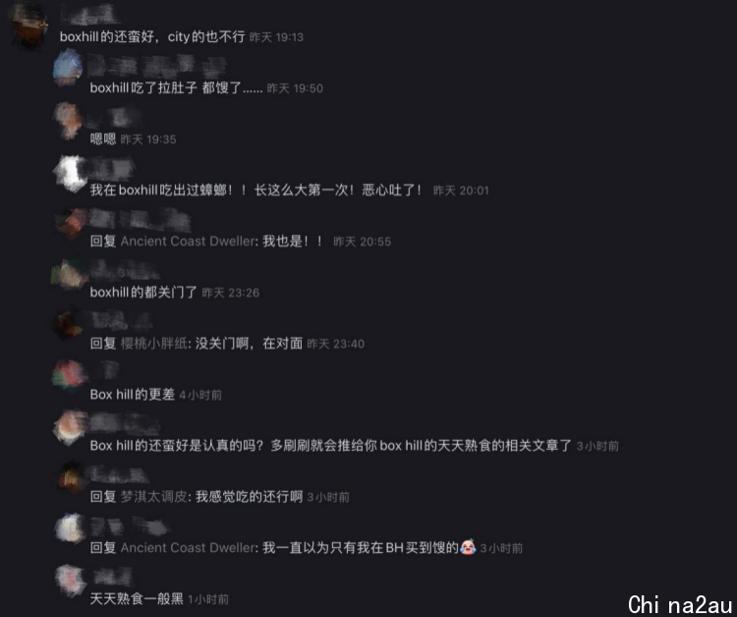The image size is (737, 617).
Task: Select reply '我感觉吃的还行啊'
Action: click(249, 497)
